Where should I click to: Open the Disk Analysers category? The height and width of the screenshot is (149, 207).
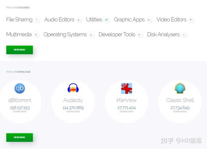pos(163,34)
